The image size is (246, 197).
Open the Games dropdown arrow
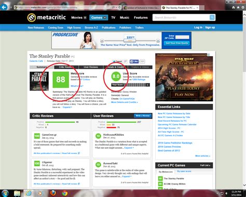pyautogui.click(x=105, y=18)
